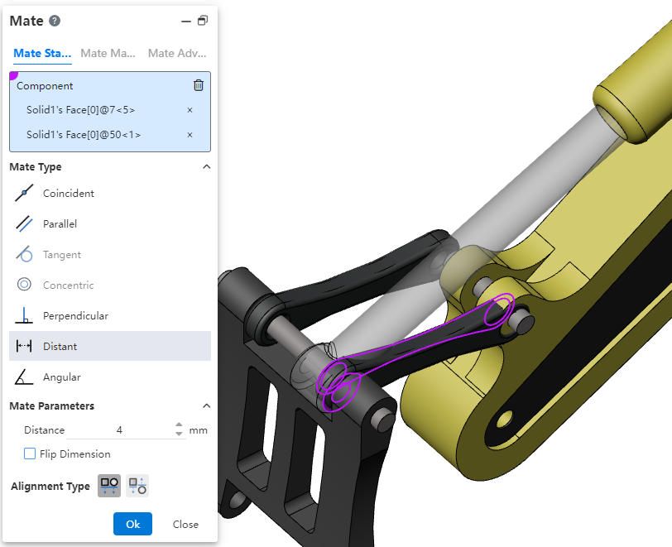The width and height of the screenshot is (672, 547).
Task: Restore the Mate panel window
Action: pos(203,21)
